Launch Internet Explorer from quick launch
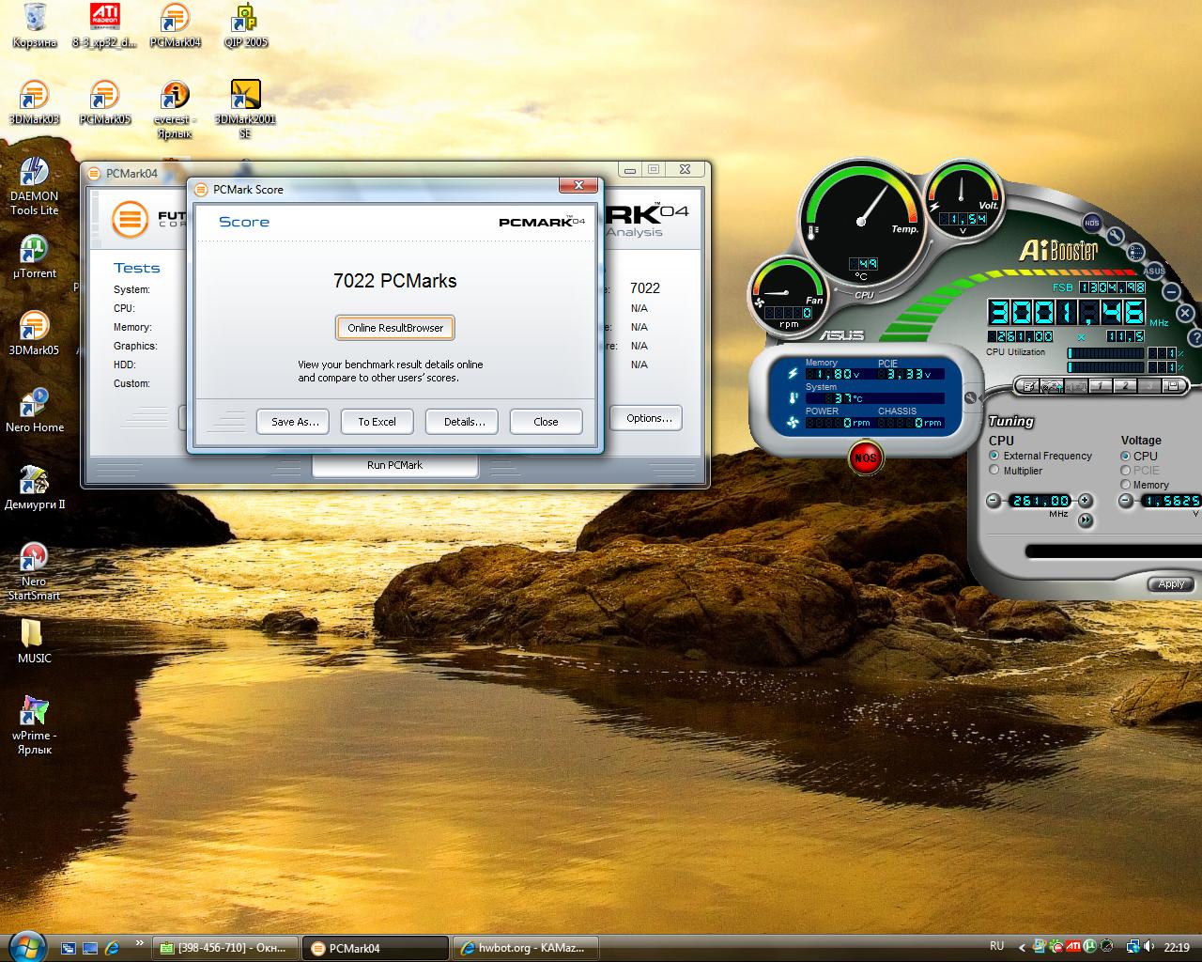1202x962 pixels. point(112,948)
